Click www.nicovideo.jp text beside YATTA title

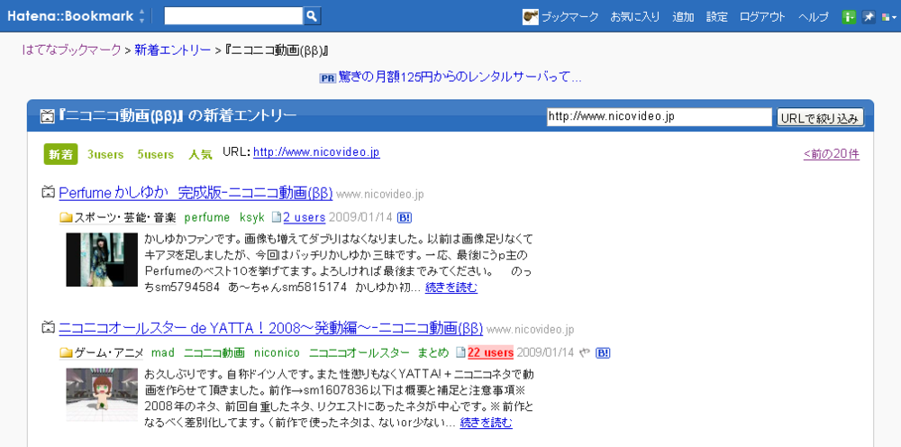531,331
